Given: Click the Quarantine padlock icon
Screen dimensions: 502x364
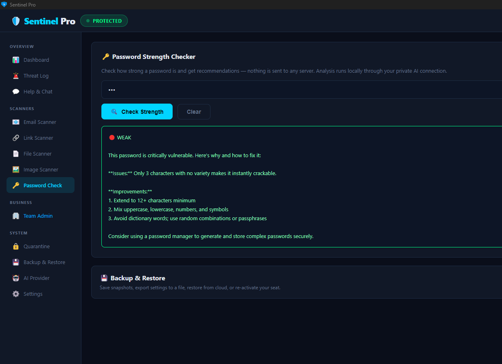Looking at the screenshot, I should pyautogui.click(x=16, y=246).
